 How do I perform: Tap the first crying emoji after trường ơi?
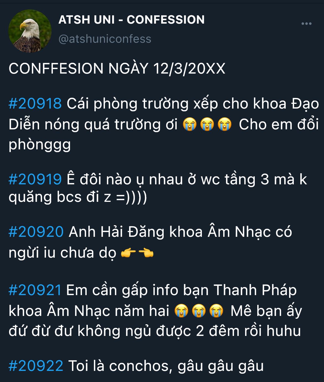190,124
